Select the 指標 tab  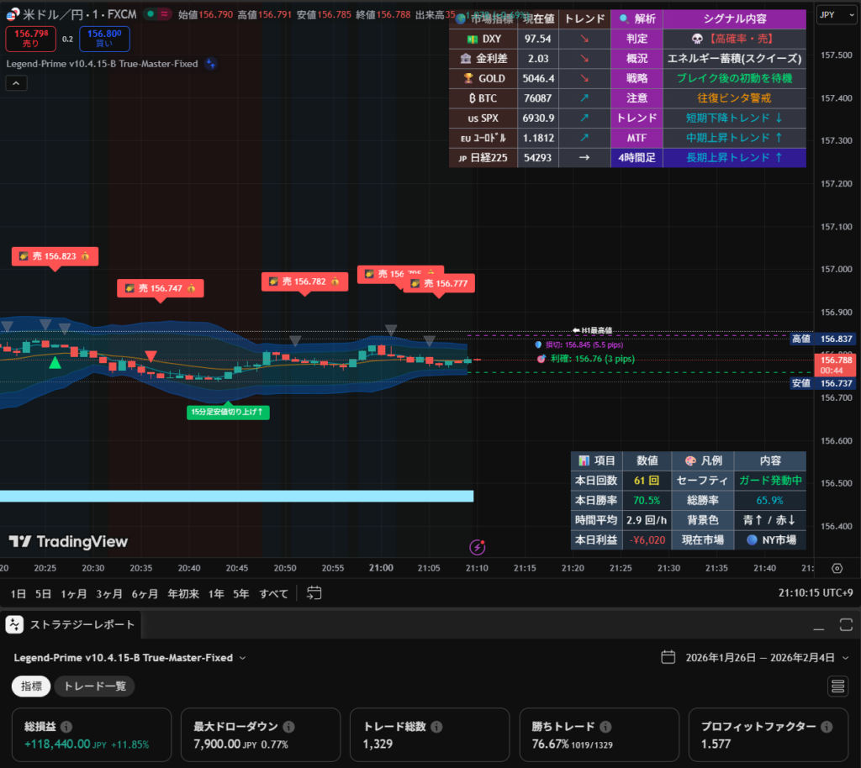[30, 686]
